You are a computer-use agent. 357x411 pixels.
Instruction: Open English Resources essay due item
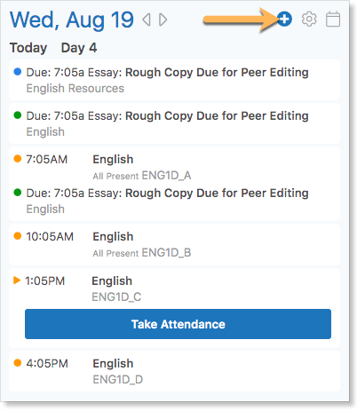pos(174,80)
